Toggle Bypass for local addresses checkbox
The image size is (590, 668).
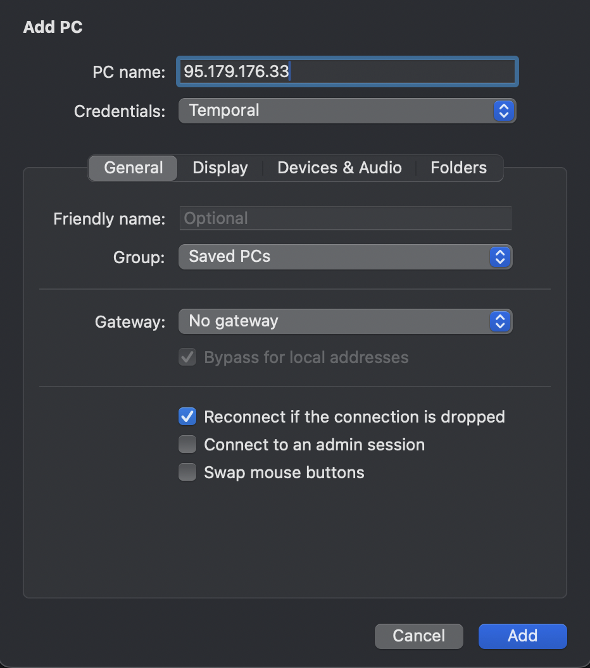point(187,357)
